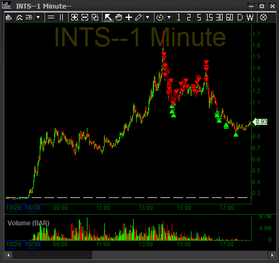The height and width of the screenshot is (263, 279).
Task: Open dropdown beside the clock icon
Action: click(169, 17)
